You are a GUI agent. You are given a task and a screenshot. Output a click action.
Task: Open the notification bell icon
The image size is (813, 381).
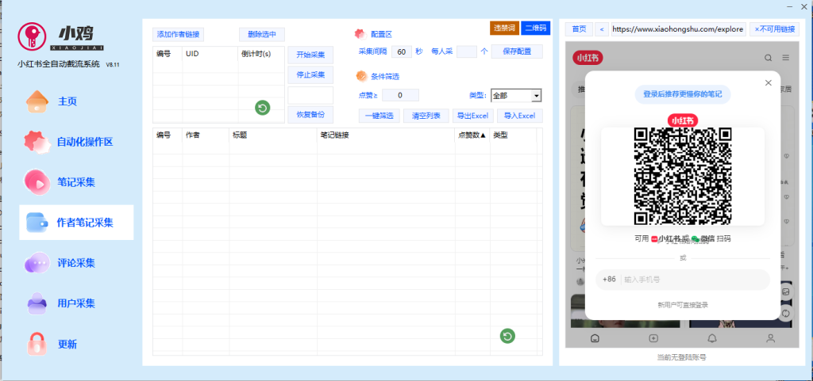[712, 338]
